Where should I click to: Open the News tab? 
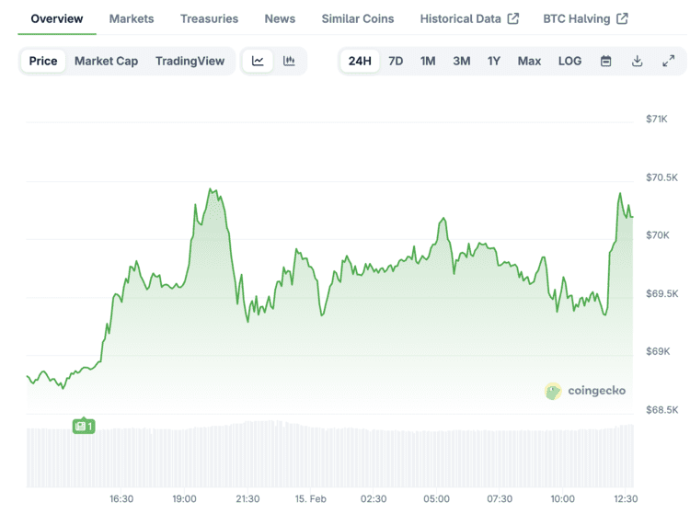tap(280, 18)
